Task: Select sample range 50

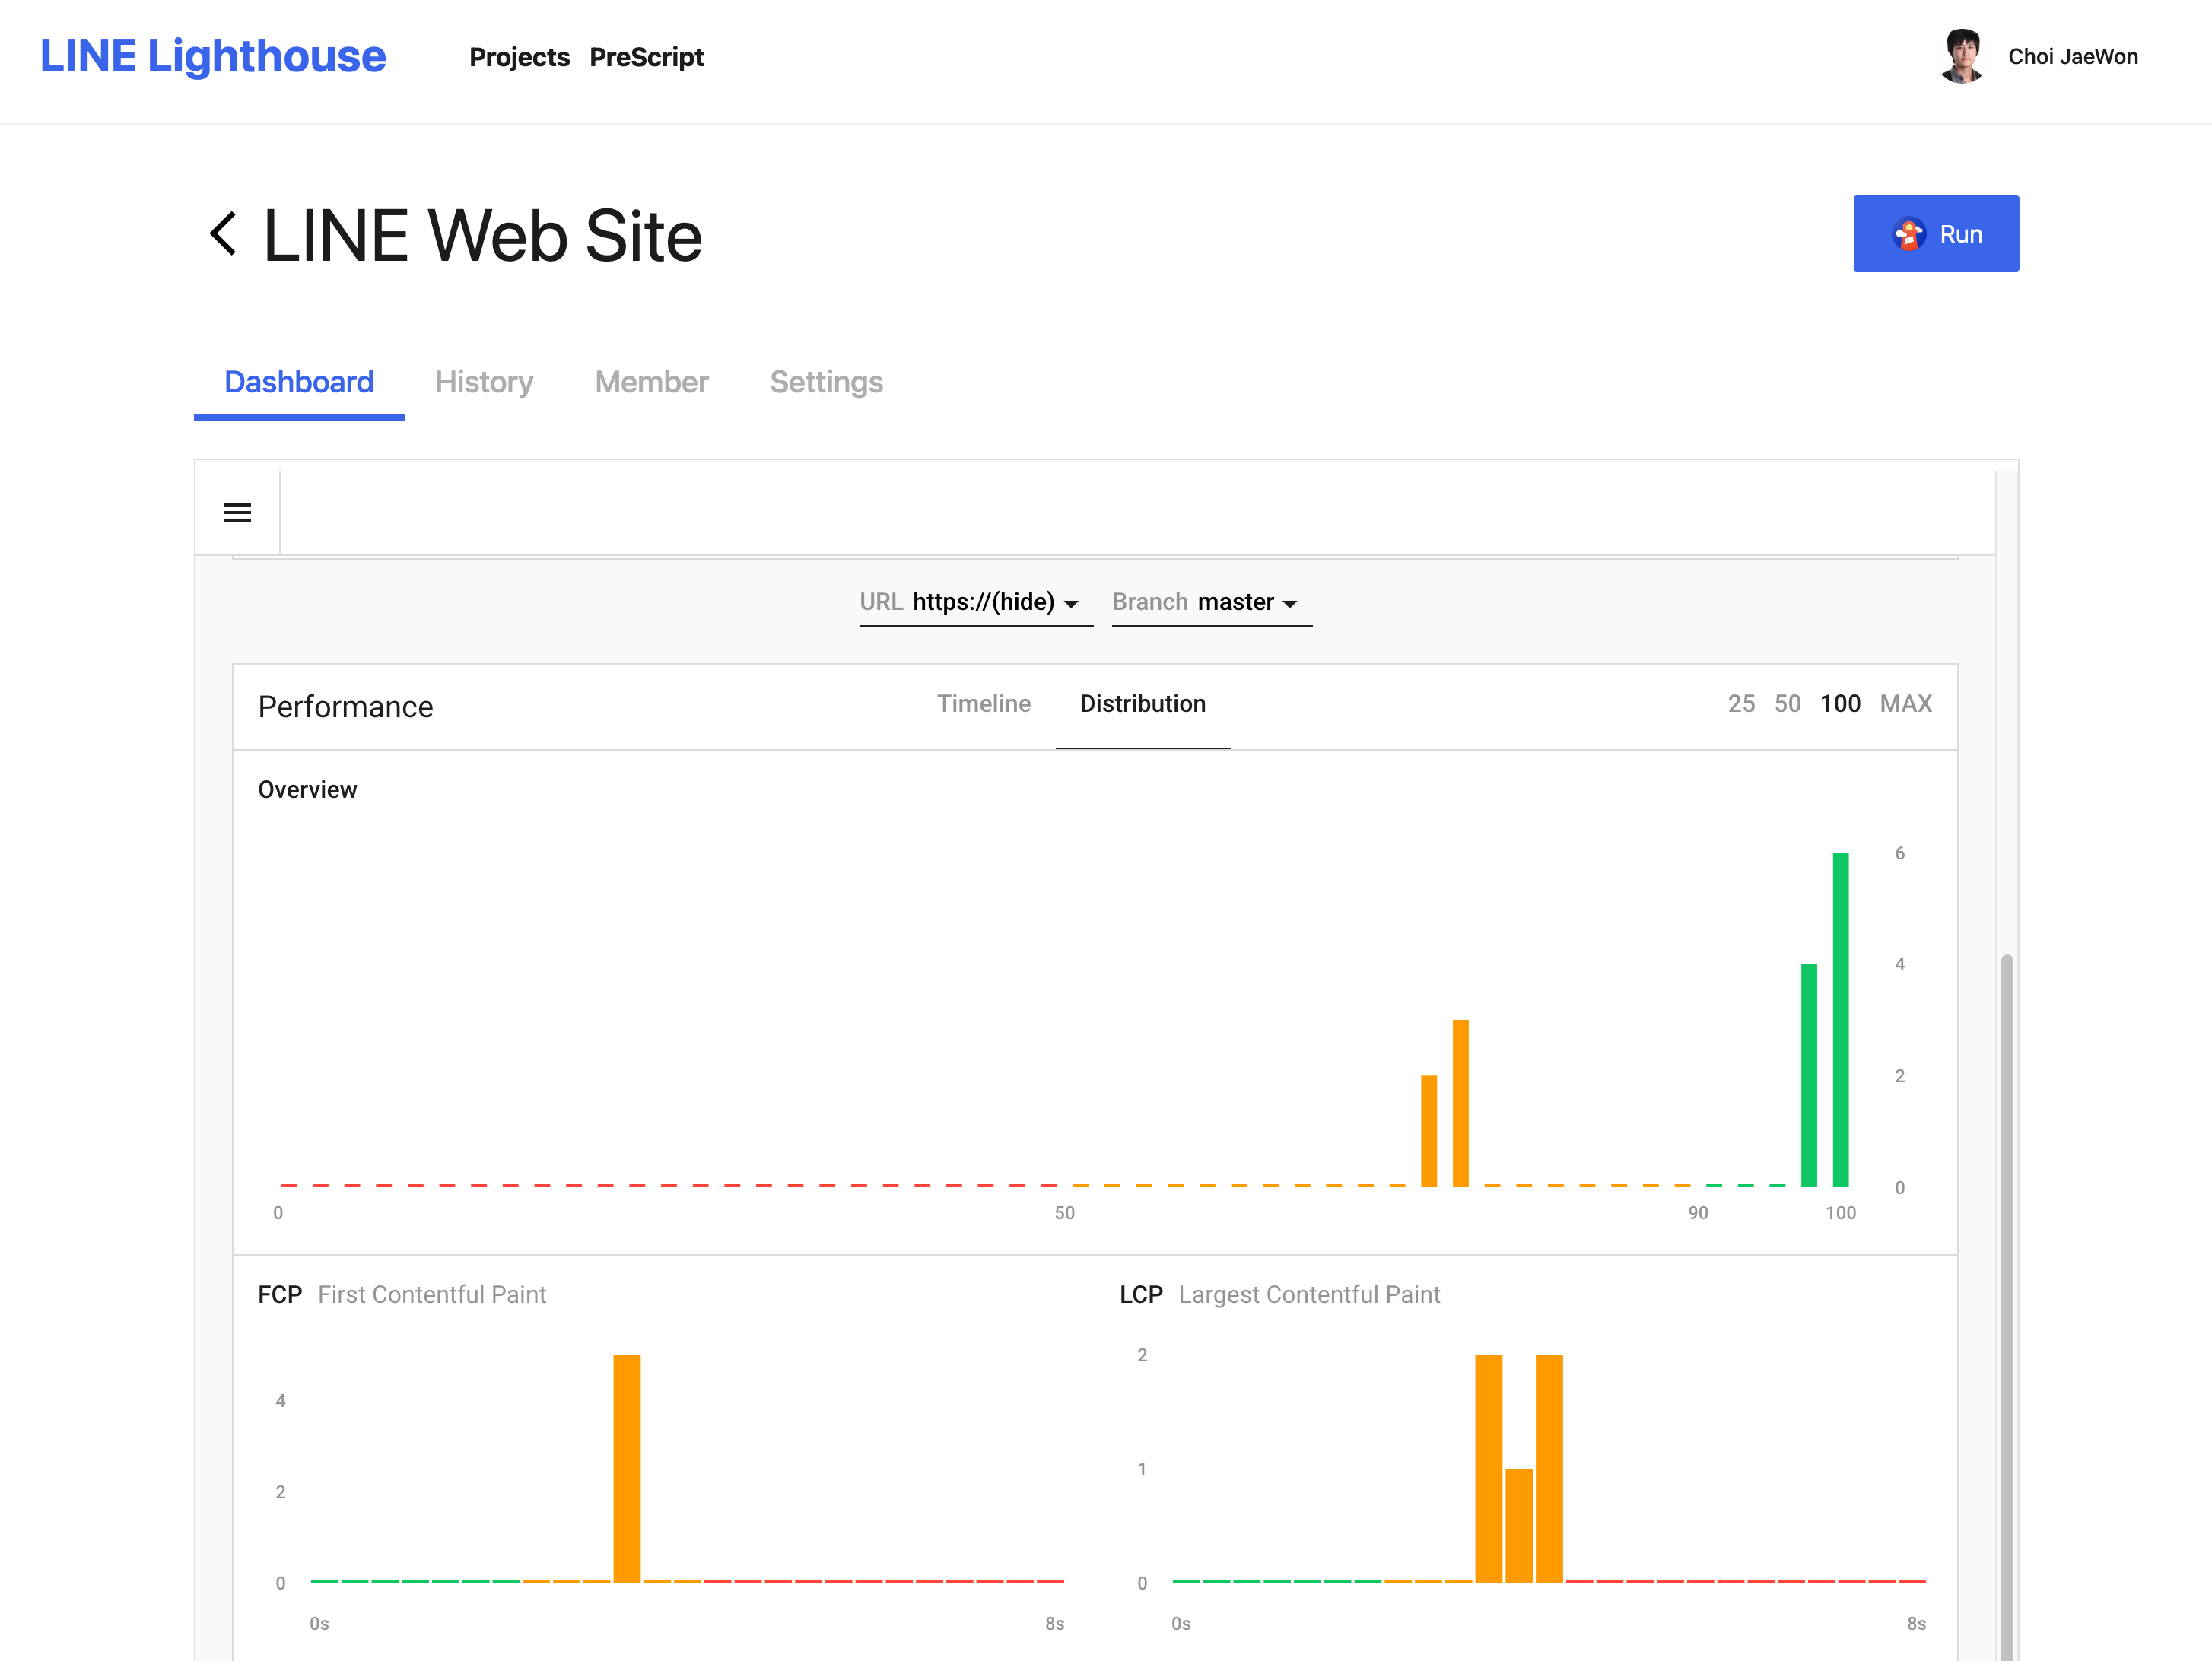Action: tap(1787, 704)
